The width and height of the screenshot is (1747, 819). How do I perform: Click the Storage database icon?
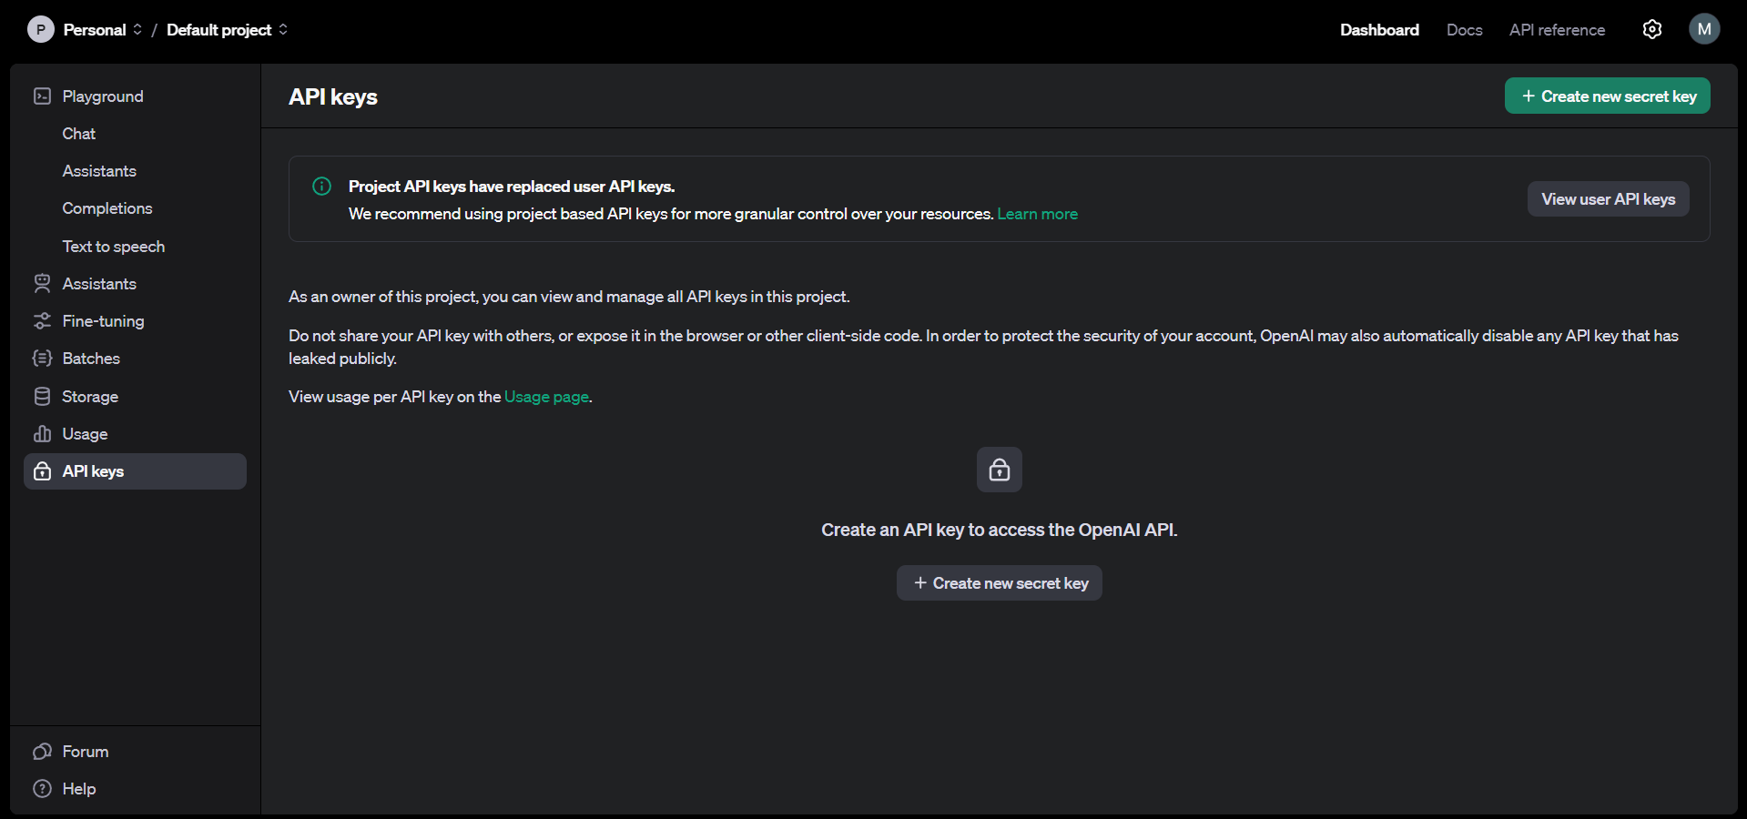(x=42, y=397)
